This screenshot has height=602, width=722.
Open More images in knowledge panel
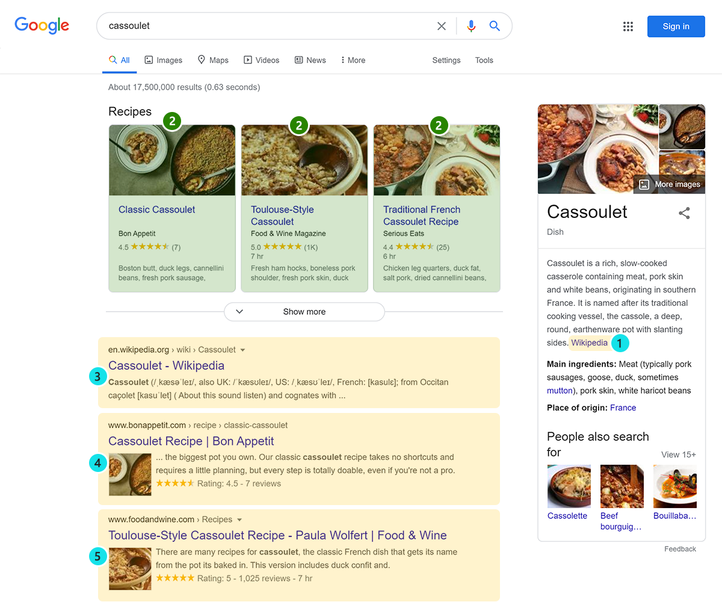[x=670, y=184]
